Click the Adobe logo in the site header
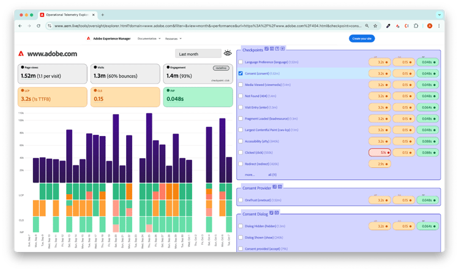The width and height of the screenshot is (459, 271). pyautogui.click(x=88, y=38)
